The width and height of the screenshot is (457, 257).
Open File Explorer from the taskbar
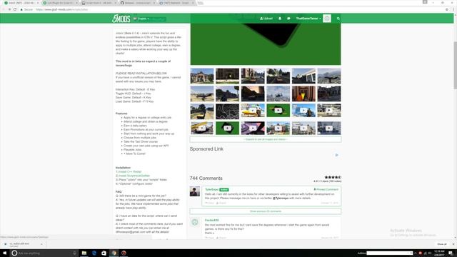pos(84,253)
